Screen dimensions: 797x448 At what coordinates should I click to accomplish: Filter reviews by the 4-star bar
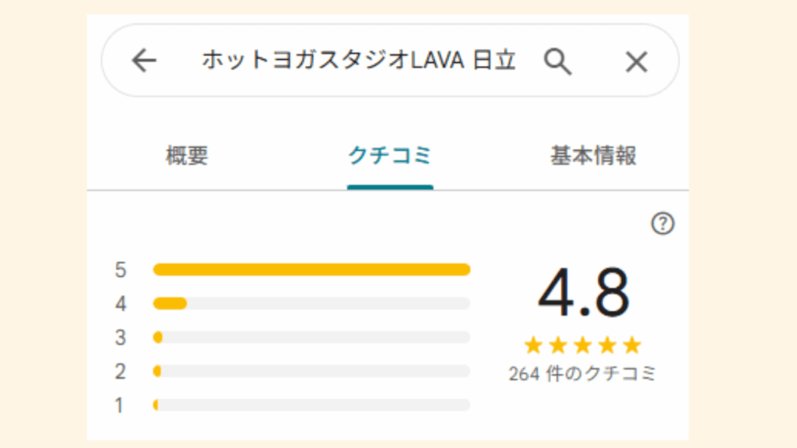pos(311,303)
